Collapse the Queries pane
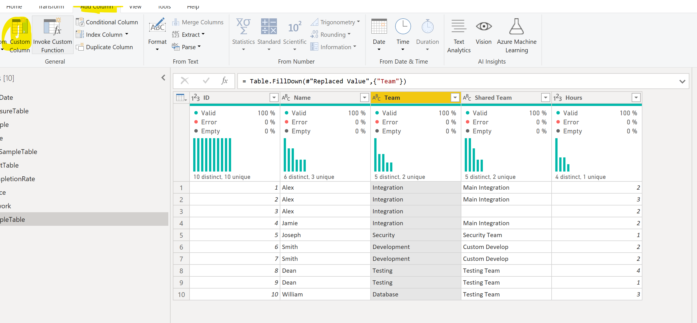 click(x=163, y=78)
